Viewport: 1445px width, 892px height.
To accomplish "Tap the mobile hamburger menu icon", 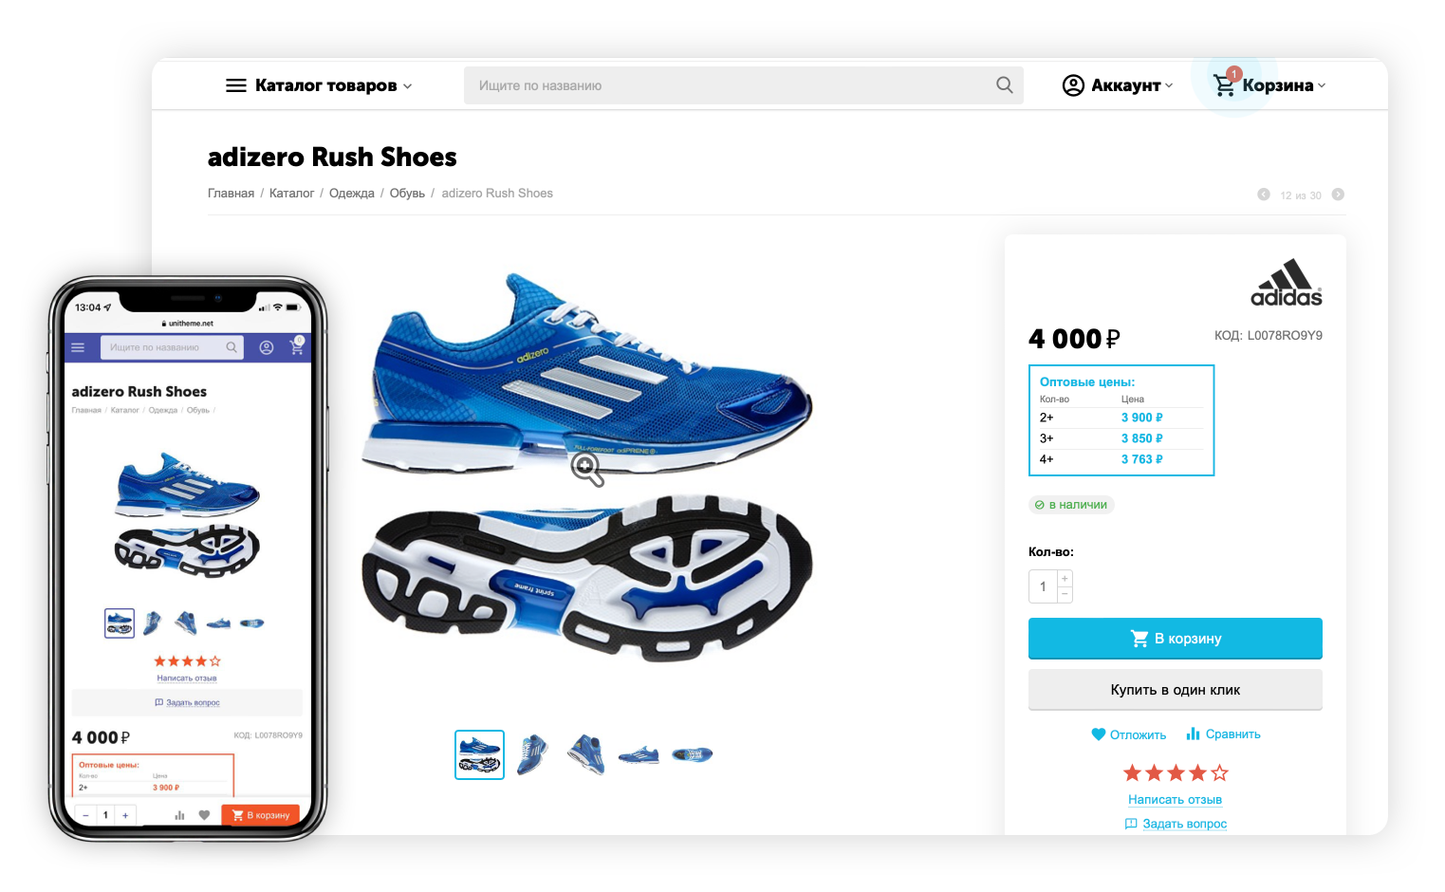I will pyautogui.click(x=78, y=347).
